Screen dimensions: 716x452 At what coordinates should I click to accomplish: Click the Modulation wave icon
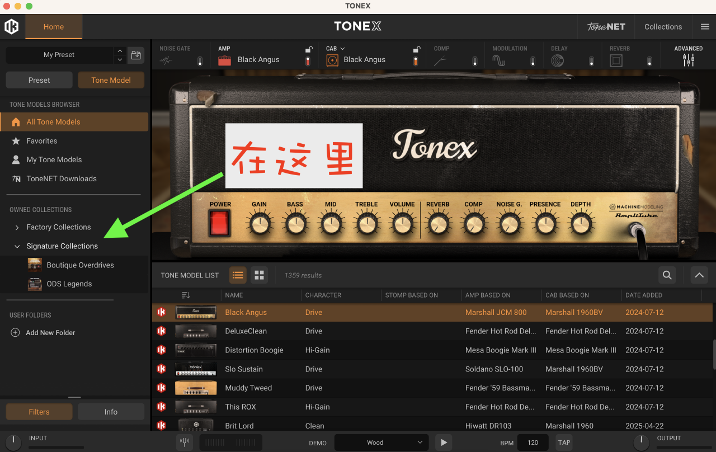coord(499,61)
